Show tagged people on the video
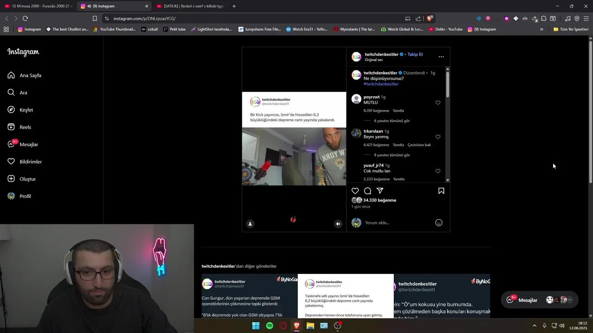593x333 pixels. (x=250, y=224)
